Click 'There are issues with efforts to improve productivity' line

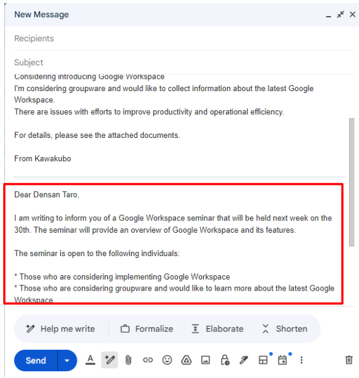[x=149, y=112]
